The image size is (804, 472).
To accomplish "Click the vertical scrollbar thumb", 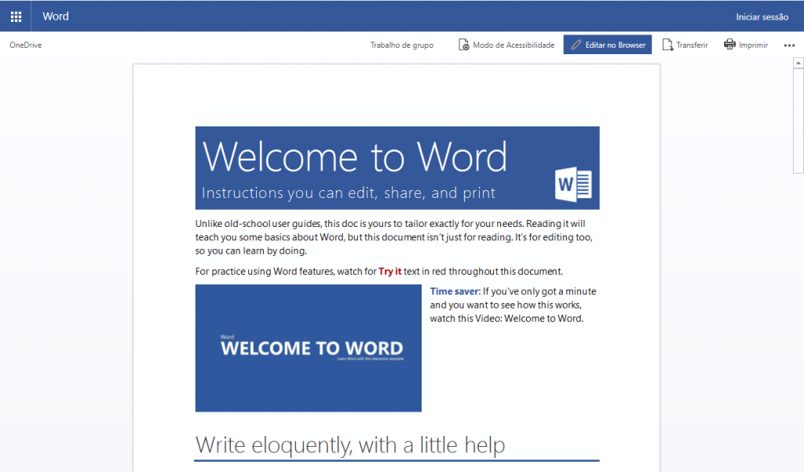I will click(798, 118).
